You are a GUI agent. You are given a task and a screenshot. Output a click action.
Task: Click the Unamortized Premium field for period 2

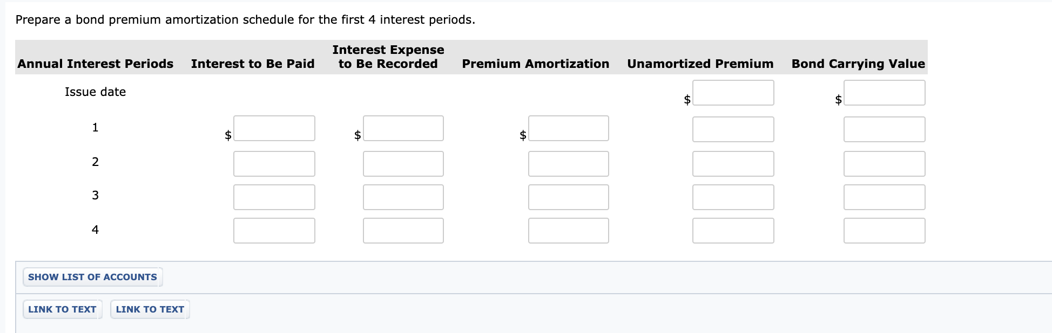[x=733, y=164]
